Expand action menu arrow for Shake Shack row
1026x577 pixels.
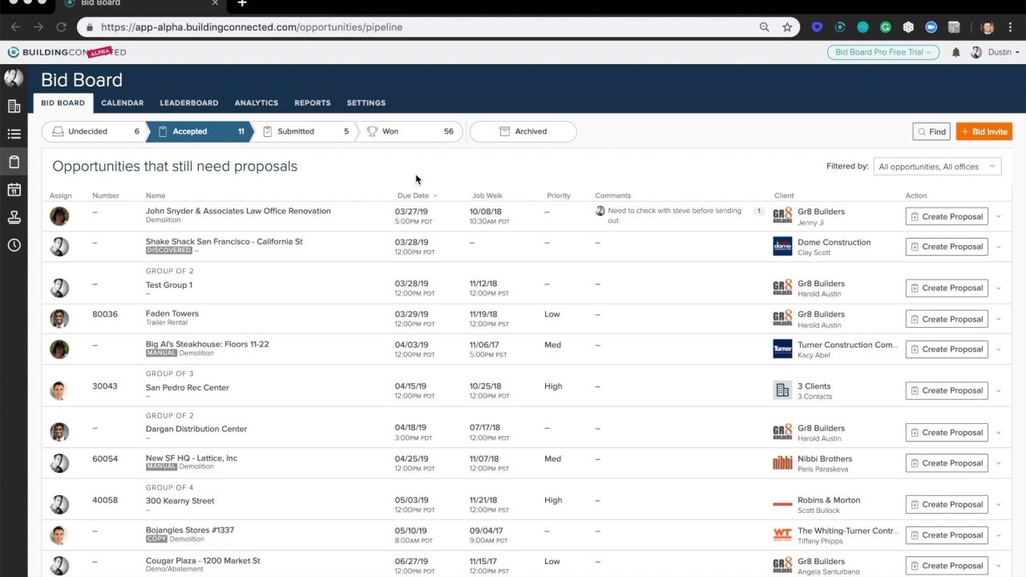[x=999, y=247]
